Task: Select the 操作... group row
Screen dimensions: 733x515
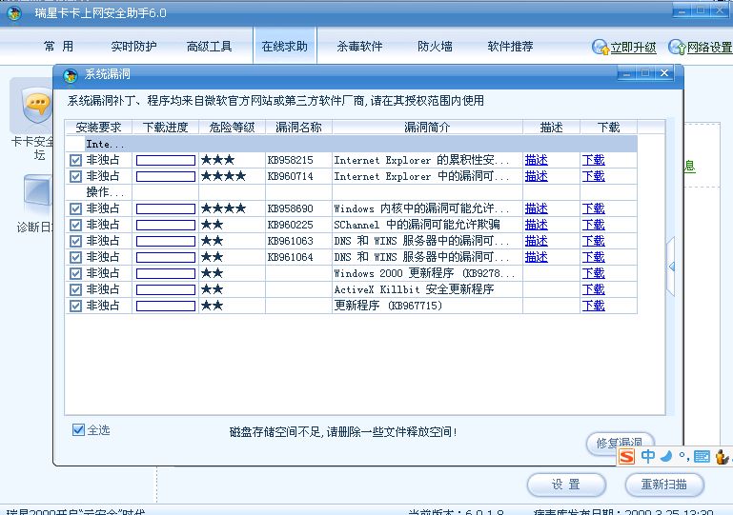Action: pos(352,192)
